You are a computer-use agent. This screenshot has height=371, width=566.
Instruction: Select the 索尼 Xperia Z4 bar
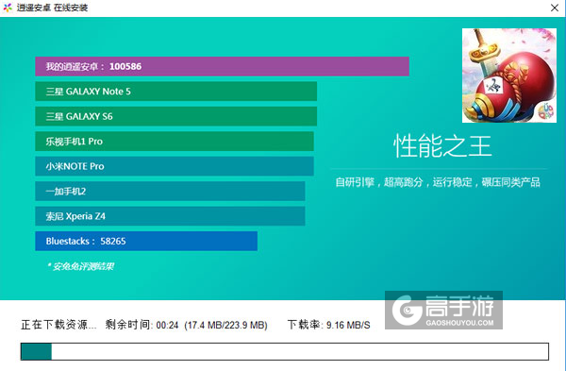pos(170,216)
